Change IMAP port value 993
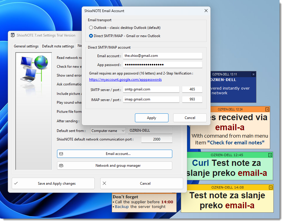Screen dimensions: 284x223 pyautogui.click(x=192, y=100)
